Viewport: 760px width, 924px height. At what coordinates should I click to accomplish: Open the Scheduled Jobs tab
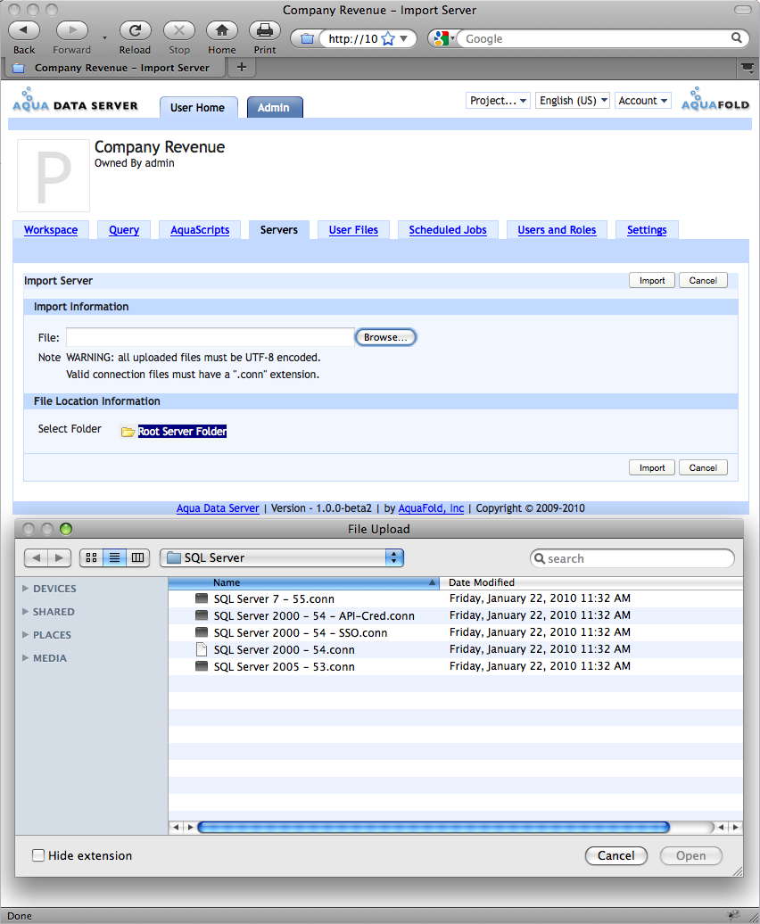pyautogui.click(x=448, y=230)
